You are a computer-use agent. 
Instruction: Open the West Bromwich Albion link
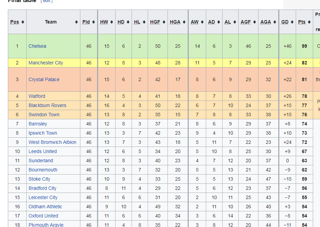point(52,142)
